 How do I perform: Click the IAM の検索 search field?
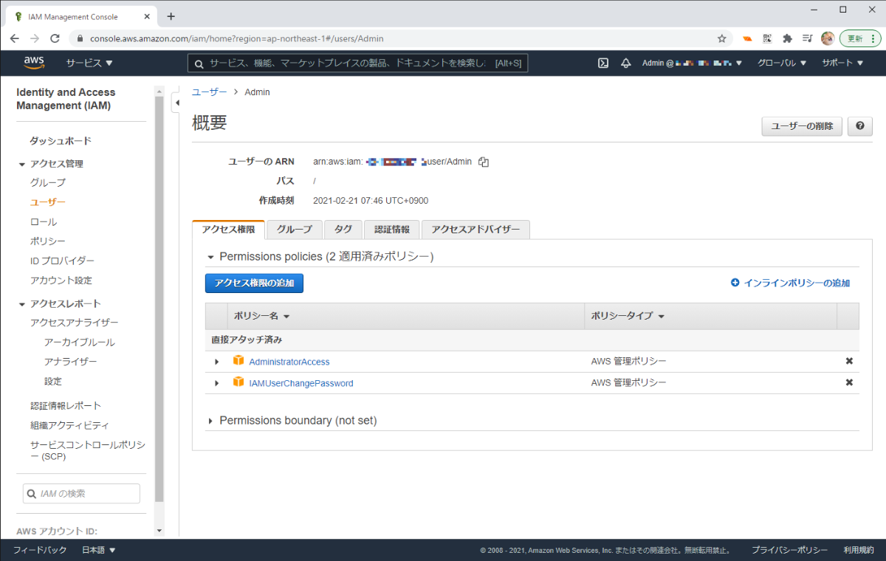[81, 493]
